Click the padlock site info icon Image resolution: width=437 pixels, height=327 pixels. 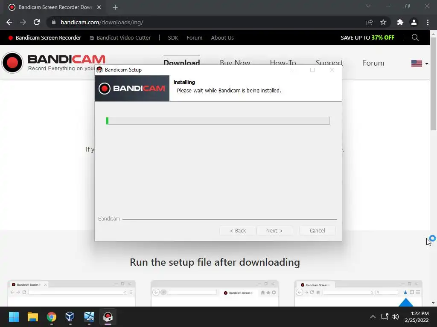pyautogui.click(x=54, y=22)
